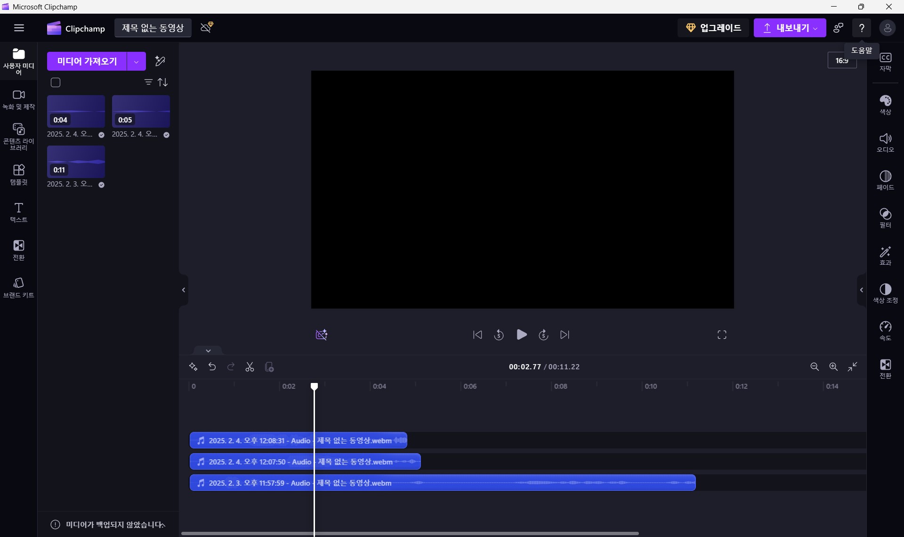
Task: Open the 콘텐츠 라이브러리 tab
Action: pos(18,137)
